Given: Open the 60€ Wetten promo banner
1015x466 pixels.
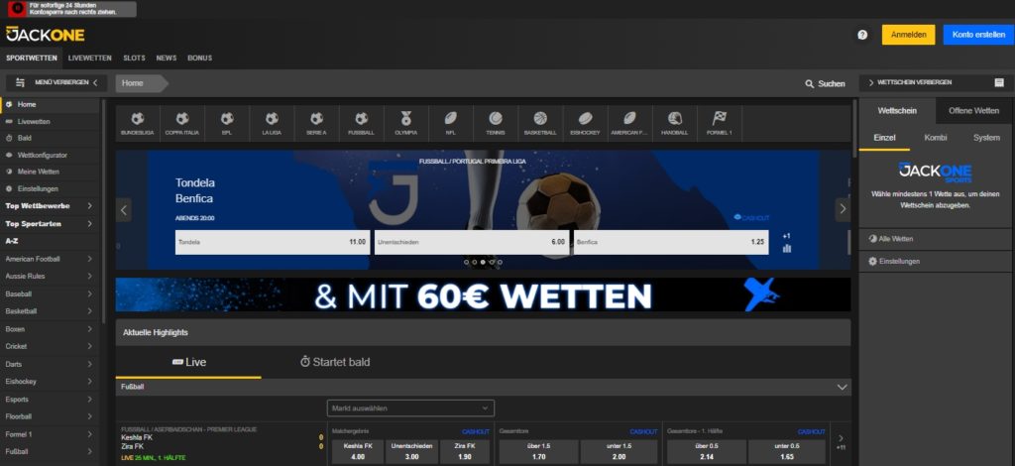Looking at the screenshot, I should [483, 295].
